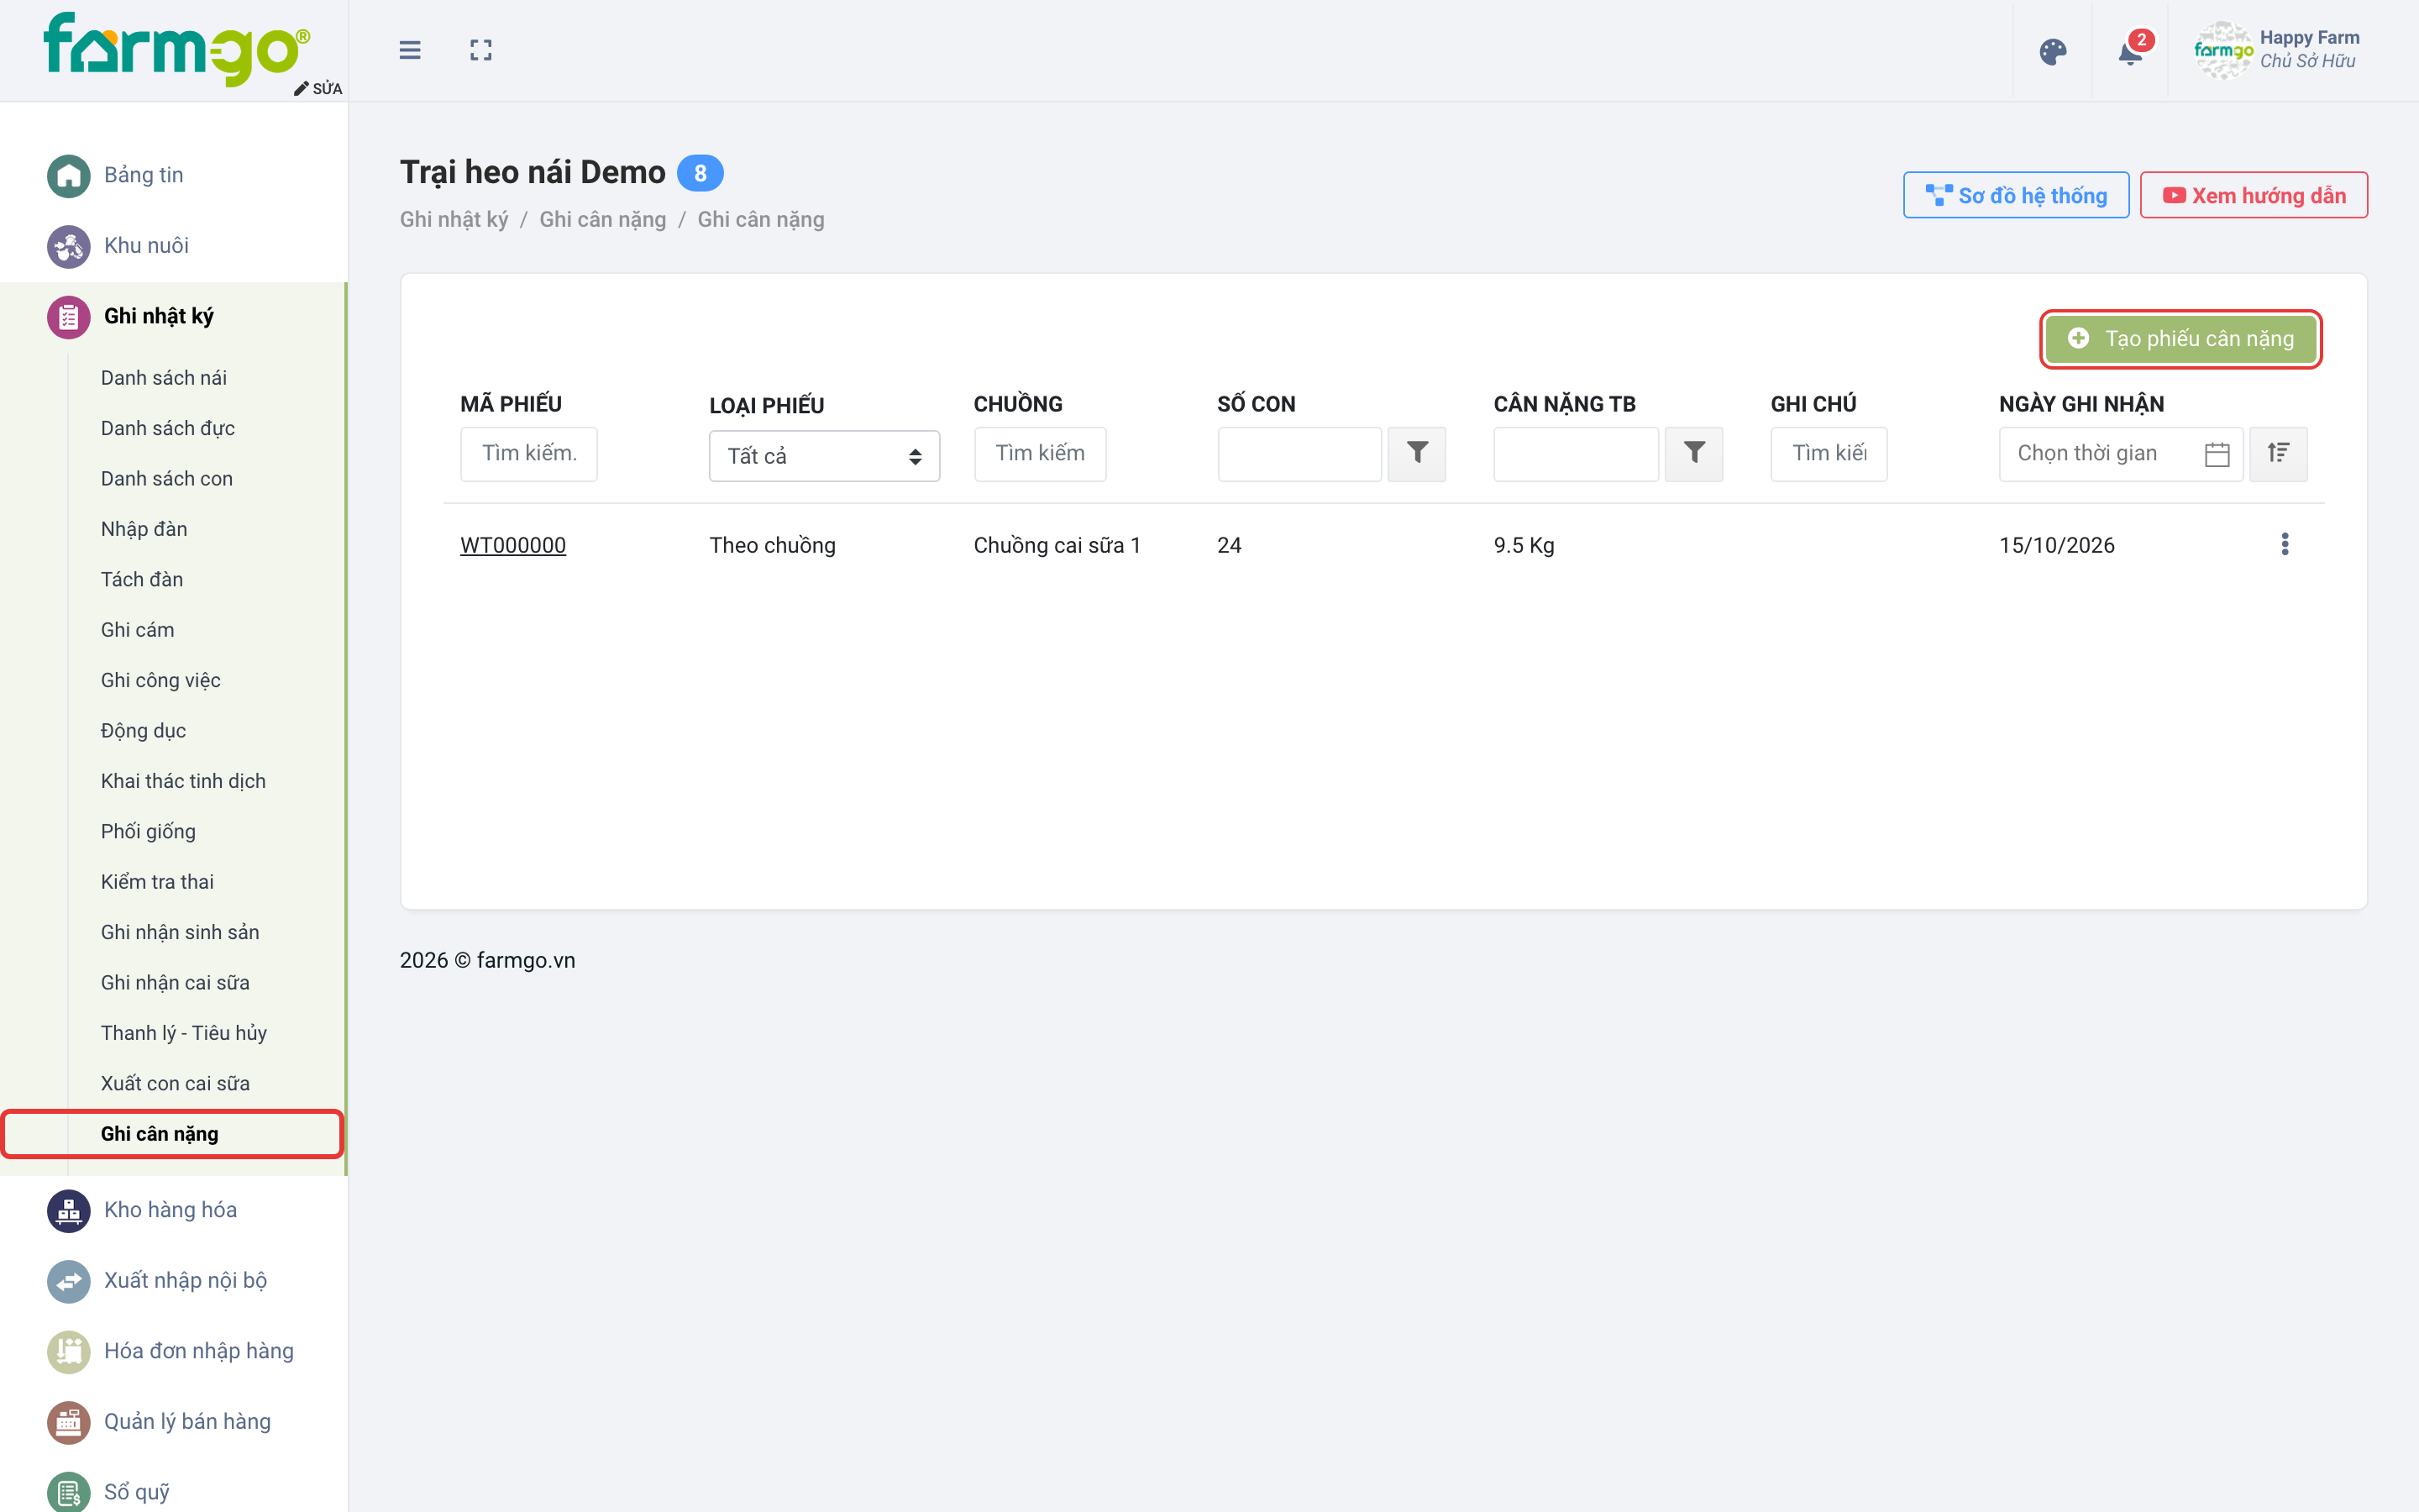Open the Quản lý bán hàng cash register icon
The width and height of the screenshot is (2419, 1512).
click(x=68, y=1422)
